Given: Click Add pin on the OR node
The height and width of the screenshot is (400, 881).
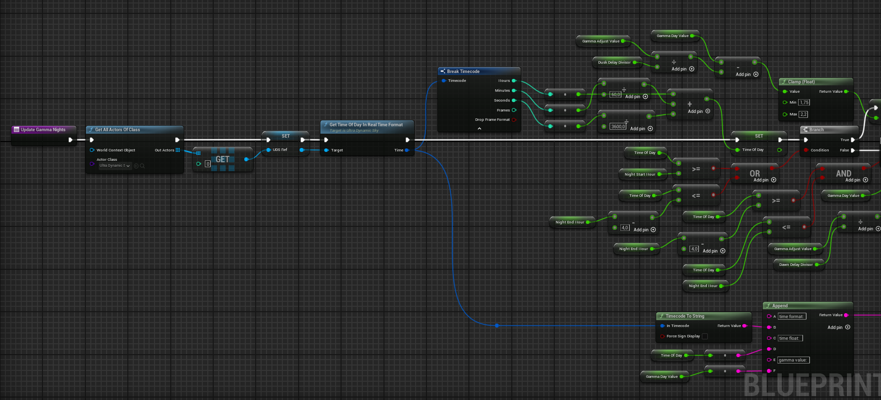Looking at the screenshot, I should 773,180.
